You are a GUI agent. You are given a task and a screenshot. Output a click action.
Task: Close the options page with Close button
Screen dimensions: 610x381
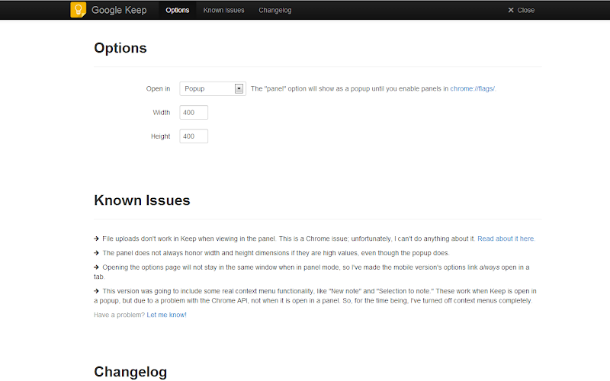click(x=522, y=11)
